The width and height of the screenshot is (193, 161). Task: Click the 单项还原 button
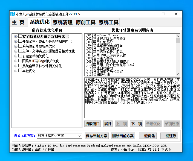172,124
